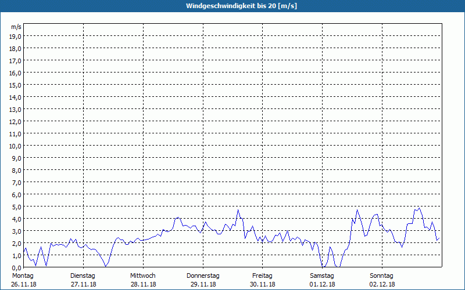
Task: Click the y-axis value 10,0
Action: pos(15,146)
